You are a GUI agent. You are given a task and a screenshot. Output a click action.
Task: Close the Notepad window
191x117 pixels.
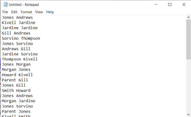coord(184,4)
